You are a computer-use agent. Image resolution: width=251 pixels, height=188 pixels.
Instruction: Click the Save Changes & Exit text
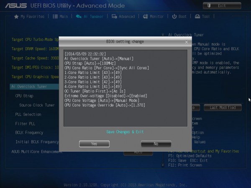[x=125, y=132]
